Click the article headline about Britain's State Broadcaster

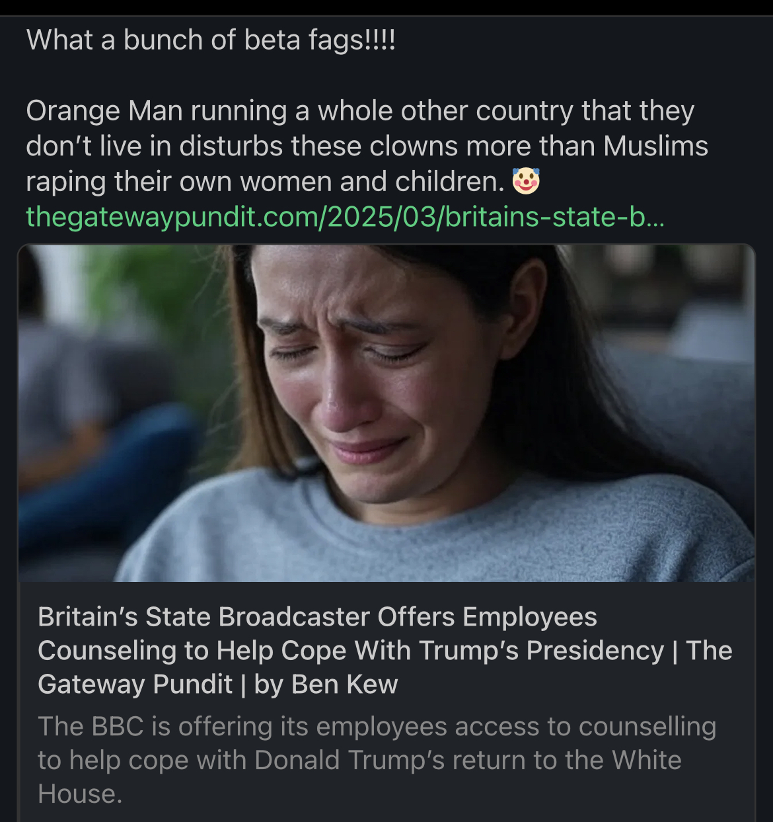click(317, 616)
